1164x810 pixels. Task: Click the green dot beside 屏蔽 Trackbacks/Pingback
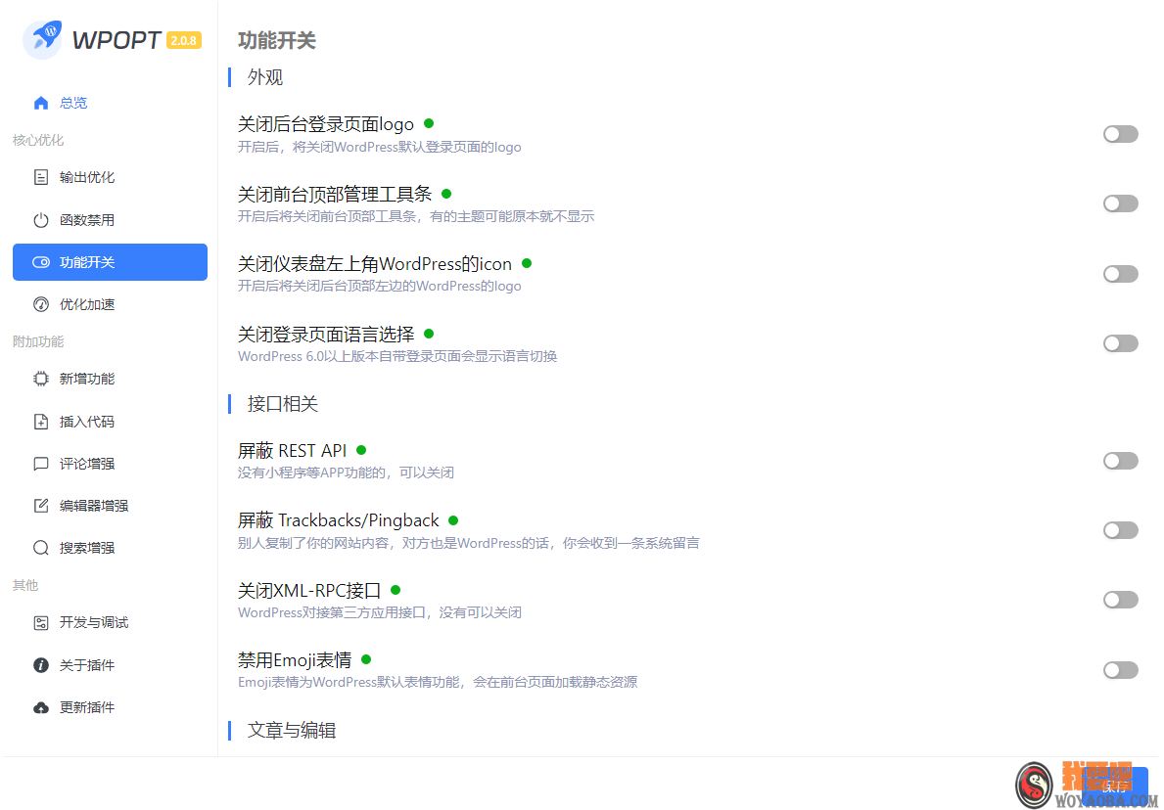pos(452,519)
